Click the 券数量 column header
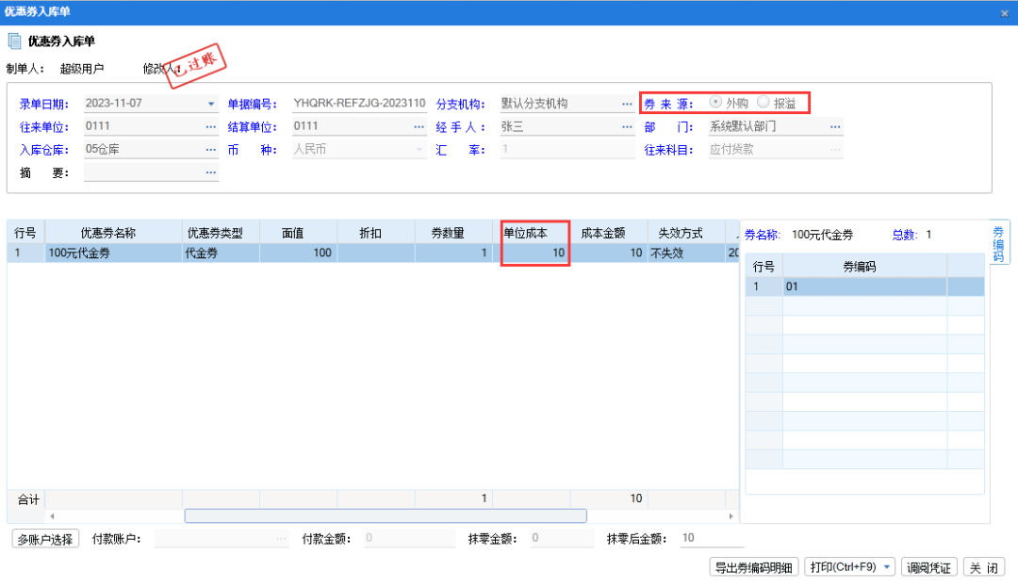 (x=453, y=233)
